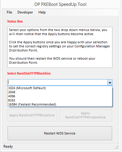Click inside the block size combo box field

[x=57, y=82]
